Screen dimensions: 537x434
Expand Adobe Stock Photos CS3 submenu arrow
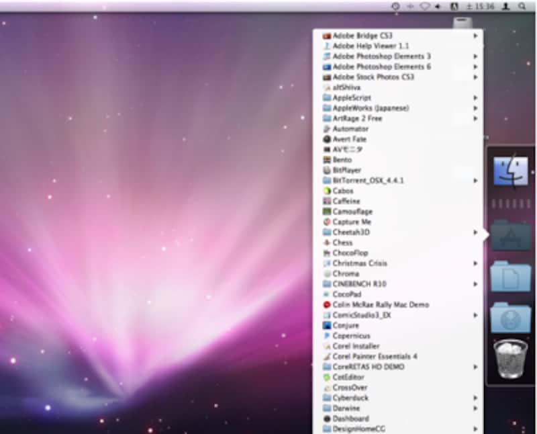475,77
